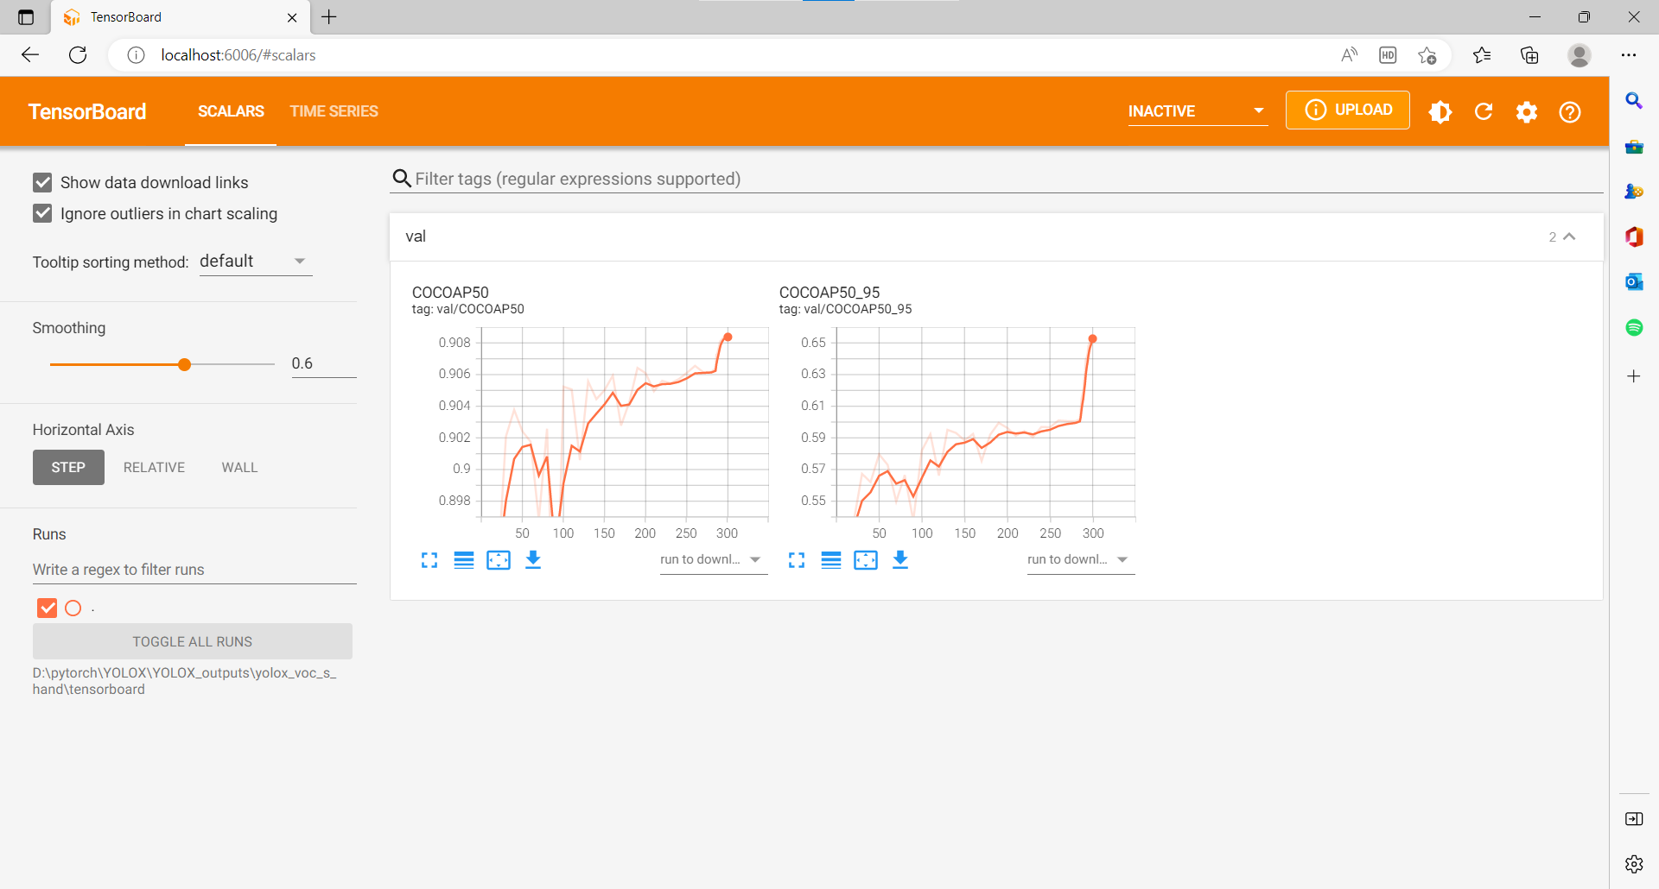Click the Smoothing slider handle
Viewport: 1659px width, 889px height.
tap(184, 364)
